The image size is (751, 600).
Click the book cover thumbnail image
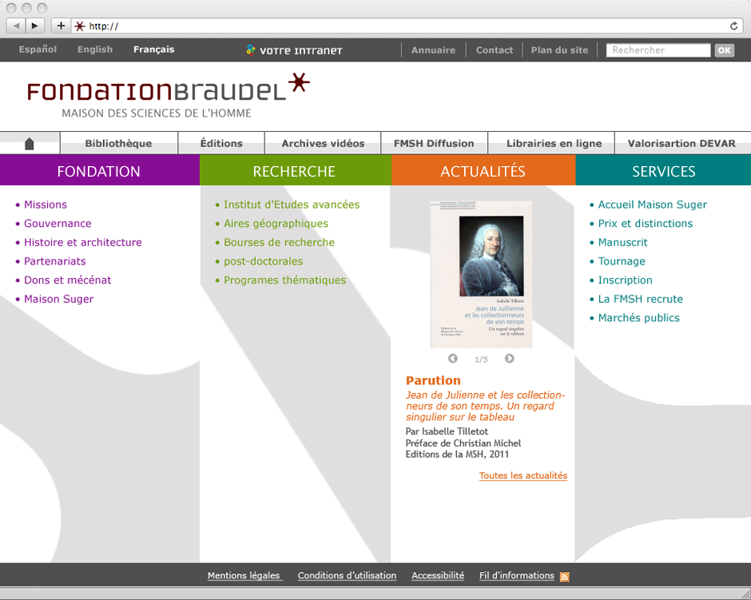click(x=481, y=274)
